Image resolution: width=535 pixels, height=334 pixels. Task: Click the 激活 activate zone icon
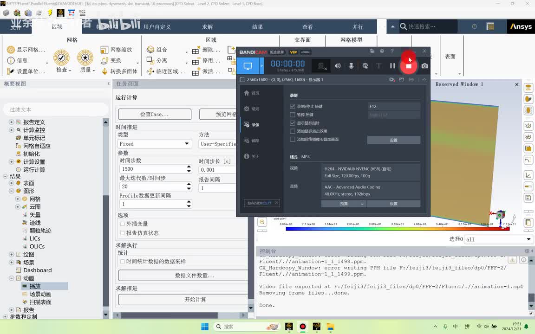point(196,72)
